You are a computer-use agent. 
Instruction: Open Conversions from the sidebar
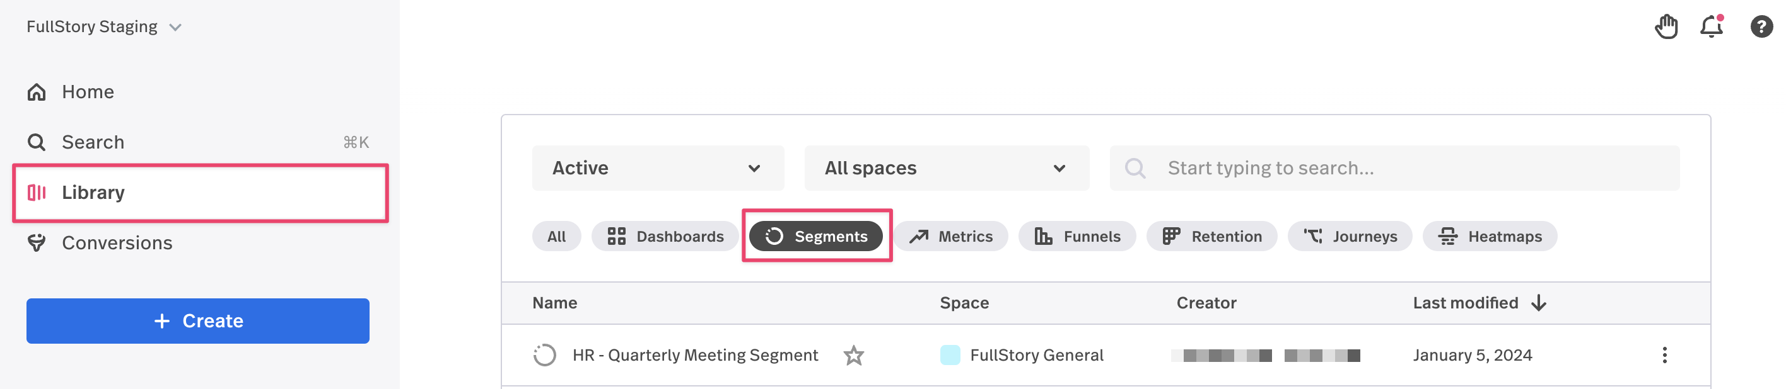117,243
